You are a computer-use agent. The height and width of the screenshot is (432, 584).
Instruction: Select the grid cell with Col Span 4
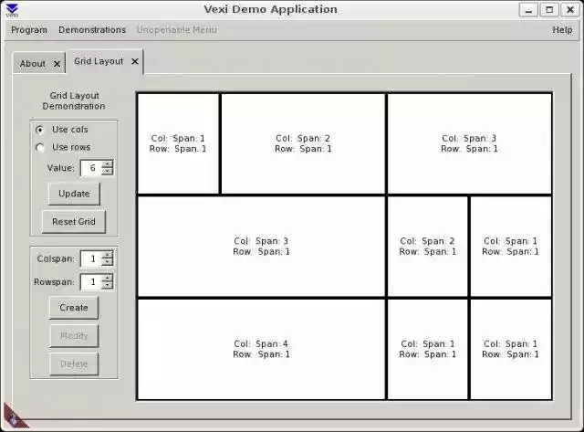pos(261,349)
